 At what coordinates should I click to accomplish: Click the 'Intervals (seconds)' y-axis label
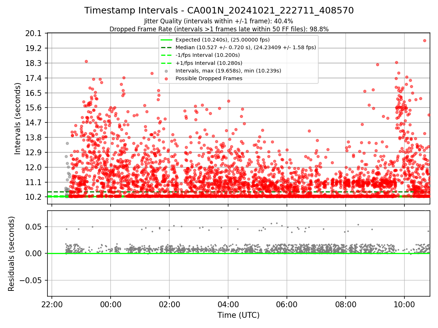coord(18,118)
